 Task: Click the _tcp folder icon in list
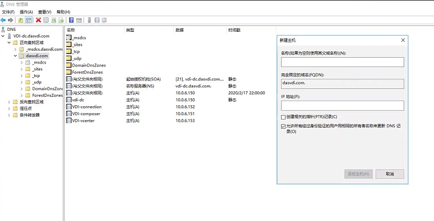pyautogui.click(x=69, y=52)
